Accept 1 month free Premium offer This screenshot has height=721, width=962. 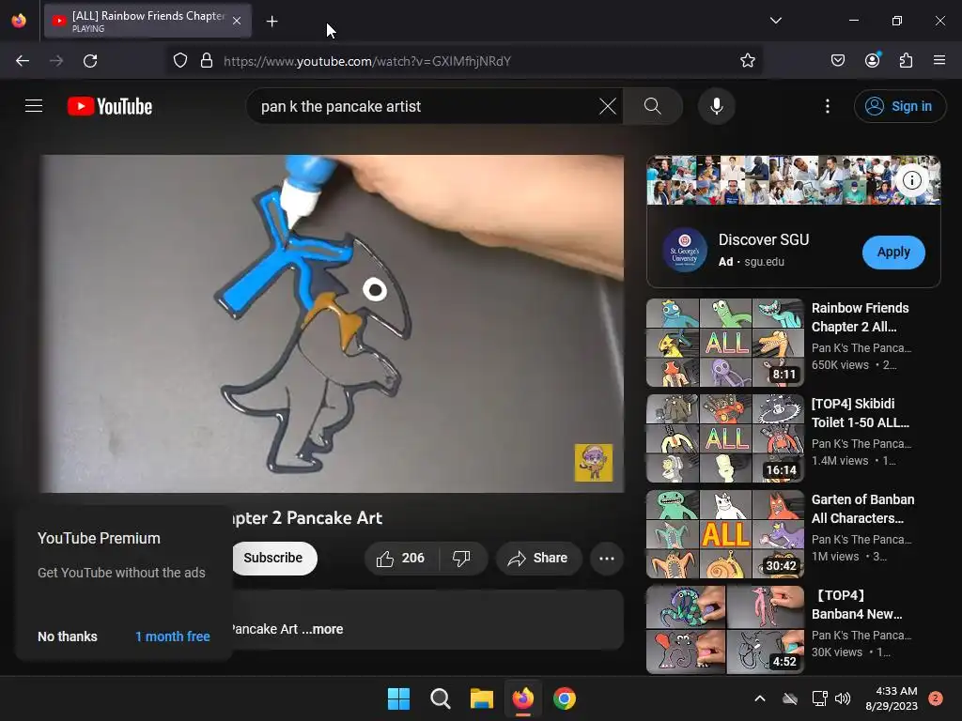point(173,637)
